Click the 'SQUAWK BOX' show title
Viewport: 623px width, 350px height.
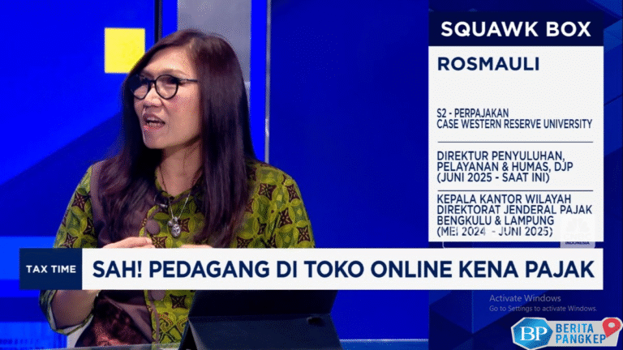tap(516, 29)
